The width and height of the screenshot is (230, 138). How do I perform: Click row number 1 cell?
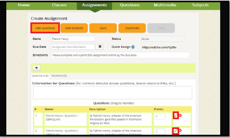[x=38, y=119]
